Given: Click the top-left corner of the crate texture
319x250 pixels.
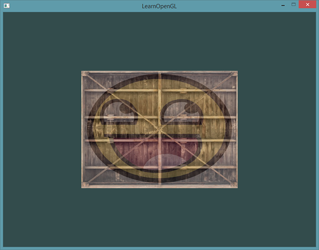Looking at the screenshot, I should (x=83, y=73).
